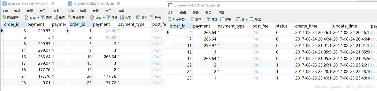The width and height of the screenshot is (377, 91).
Task: Open 查看 menu in db3 window
Action: coord(196,12)
